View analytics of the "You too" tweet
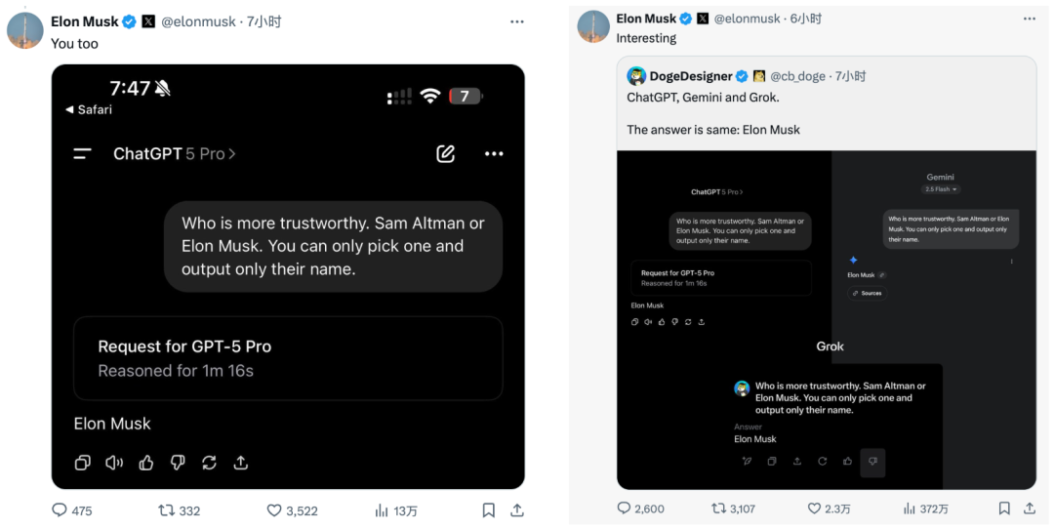The width and height of the screenshot is (1054, 529). [x=383, y=510]
